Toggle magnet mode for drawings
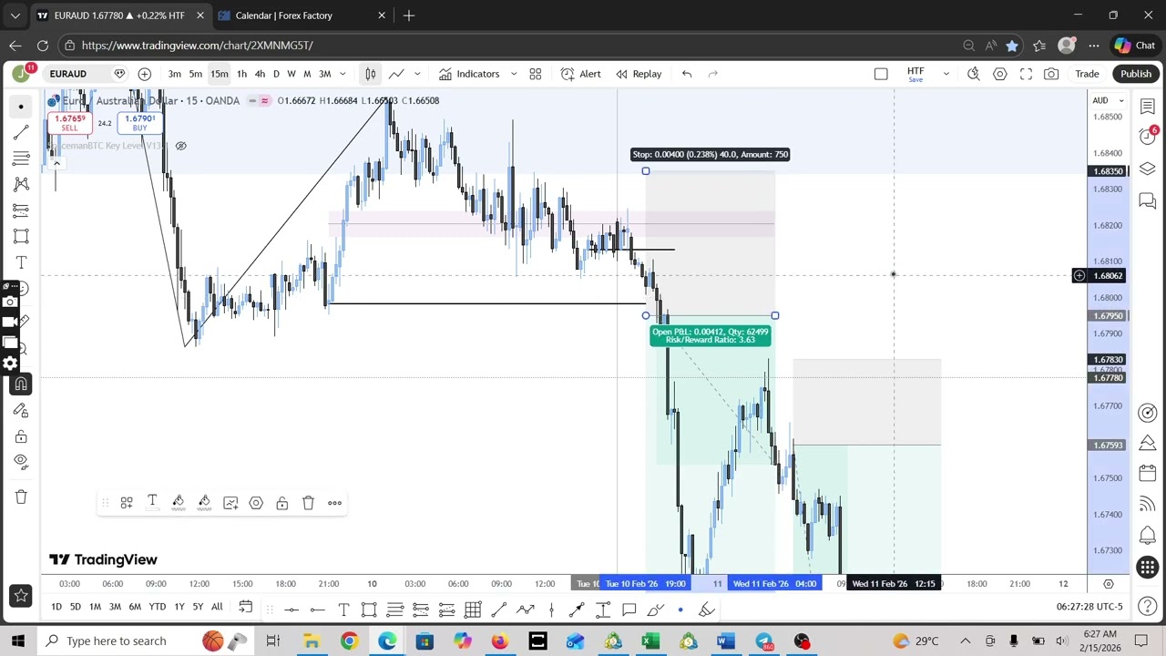1166x656 pixels. [20, 384]
